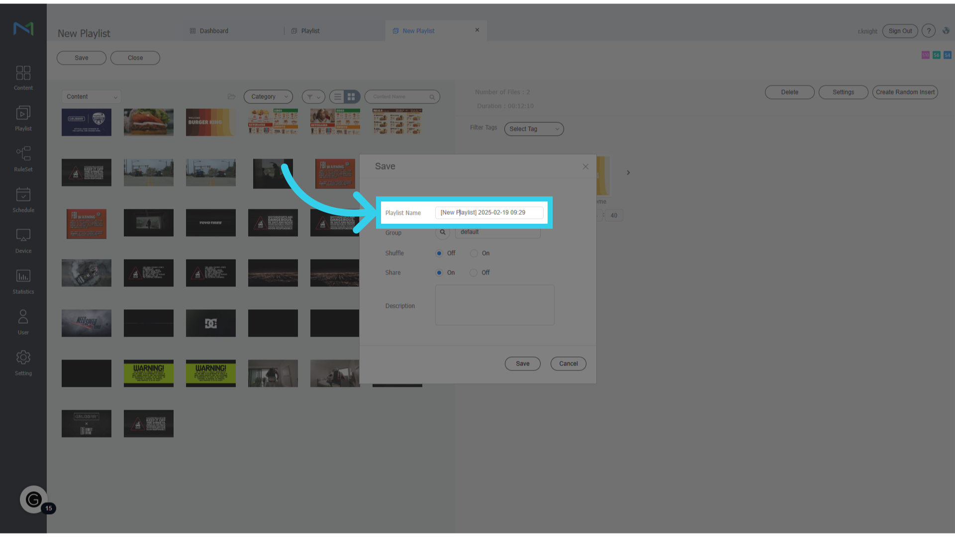The image size is (955, 537).
Task: Select the DC logo thumbnail
Action: click(211, 323)
